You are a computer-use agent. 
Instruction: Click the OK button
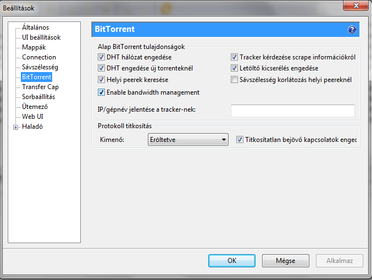(232, 261)
